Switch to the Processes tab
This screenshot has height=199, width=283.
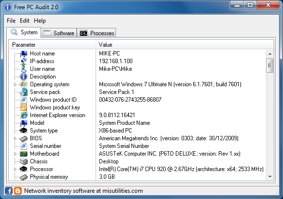point(97,33)
